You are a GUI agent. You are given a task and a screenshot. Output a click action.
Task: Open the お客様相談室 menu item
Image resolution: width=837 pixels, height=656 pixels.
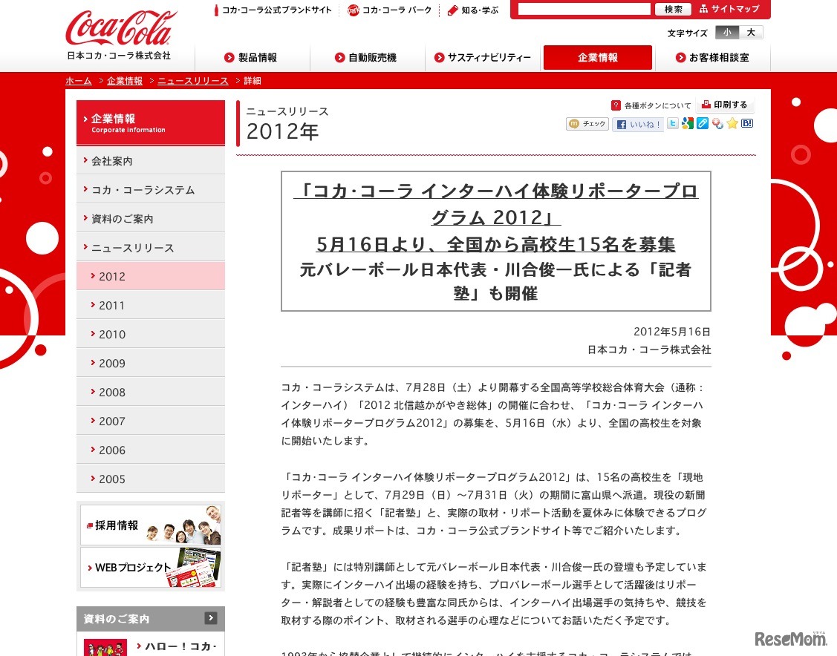coord(714,57)
